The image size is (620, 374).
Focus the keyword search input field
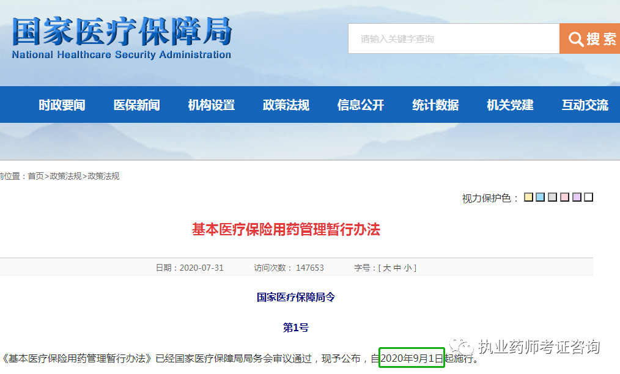tap(454, 39)
